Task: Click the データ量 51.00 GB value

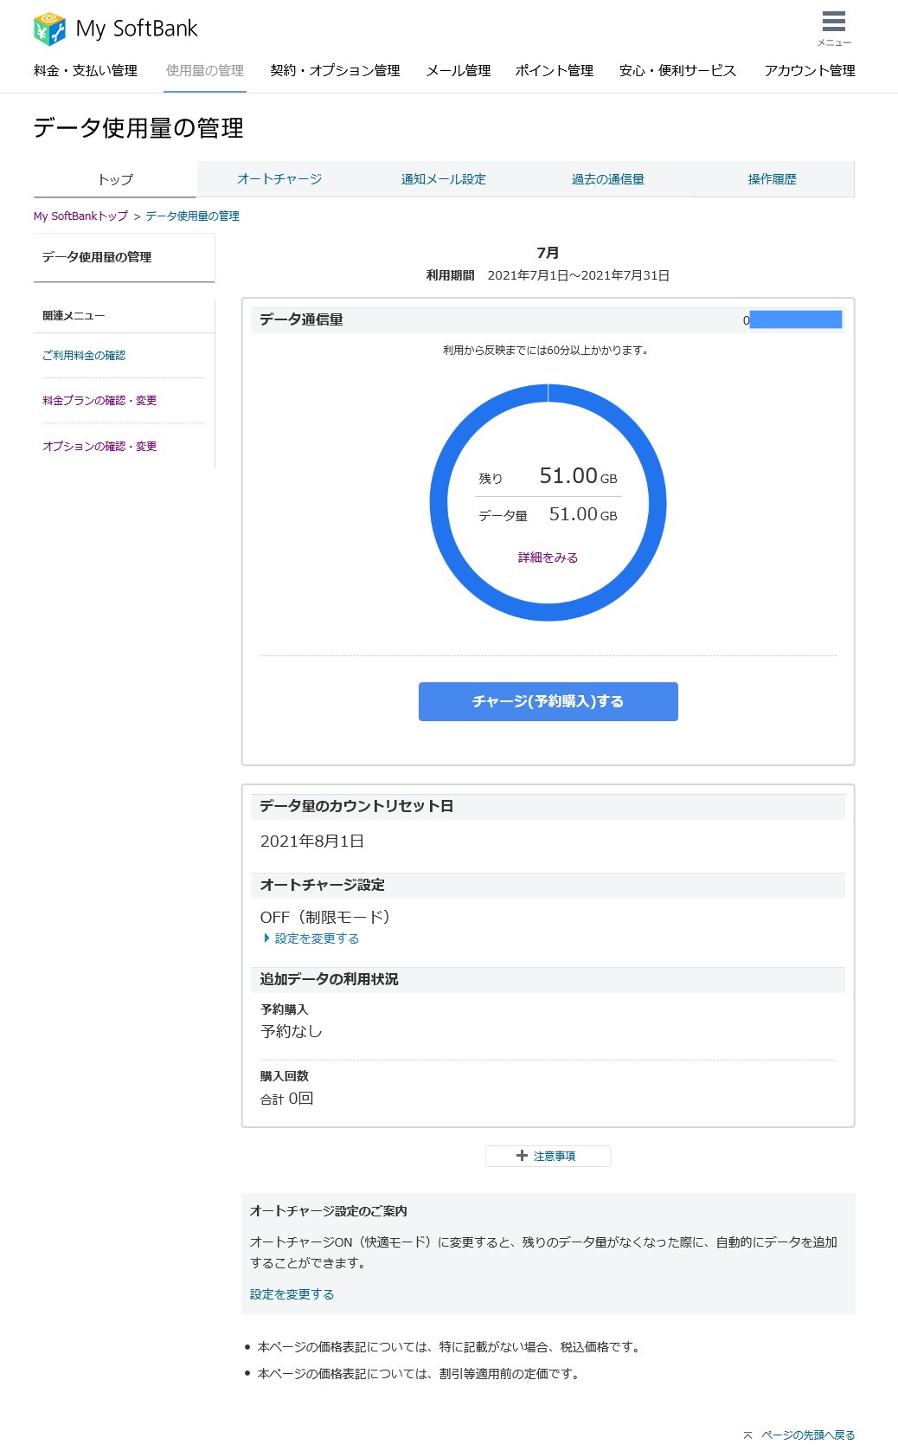Action: click(x=583, y=514)
